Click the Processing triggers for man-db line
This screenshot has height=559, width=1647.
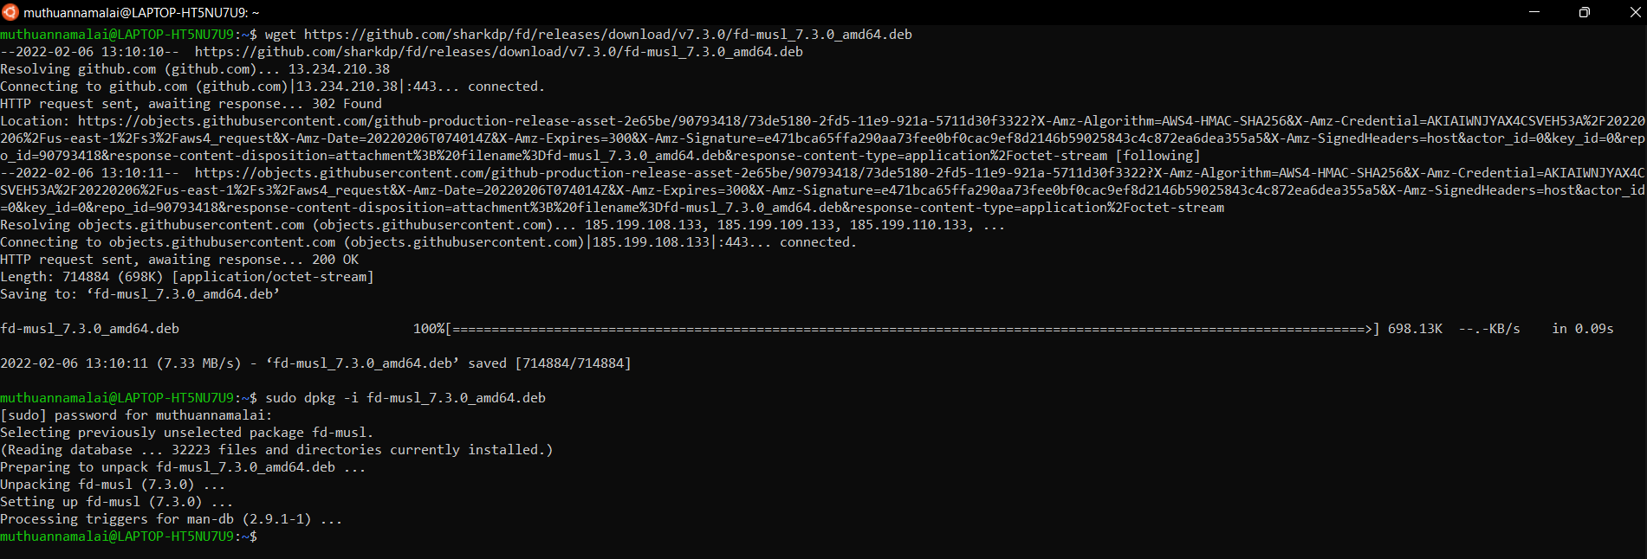click(x=169, y=518)
